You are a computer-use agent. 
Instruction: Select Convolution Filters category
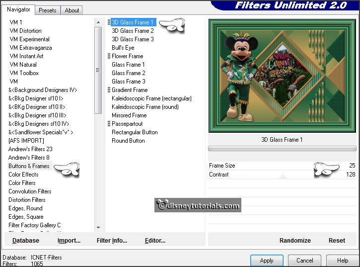[x=30, y=191]
